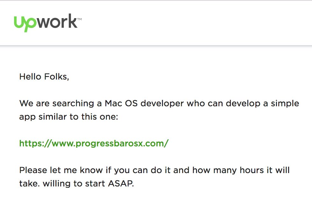This screenshot has height=203, width=312.
Task: Click the dark "work" lettering in logo
Action: coord(57,21)
